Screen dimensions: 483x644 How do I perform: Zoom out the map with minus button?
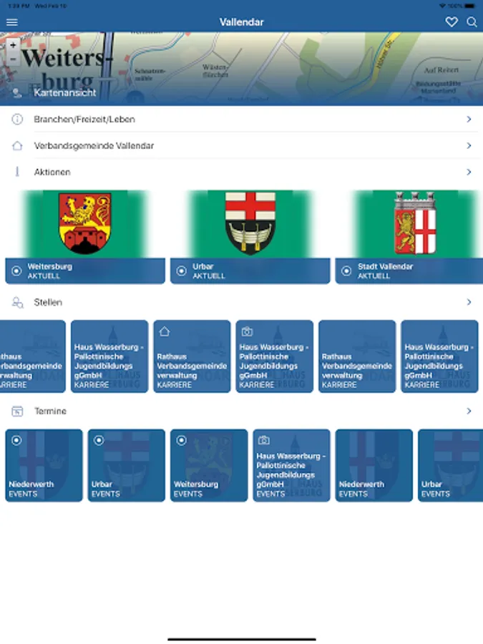point(13,59)
